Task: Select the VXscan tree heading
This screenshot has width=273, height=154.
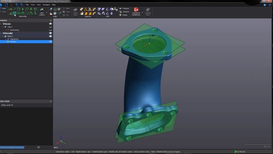Action: (6, 24)
